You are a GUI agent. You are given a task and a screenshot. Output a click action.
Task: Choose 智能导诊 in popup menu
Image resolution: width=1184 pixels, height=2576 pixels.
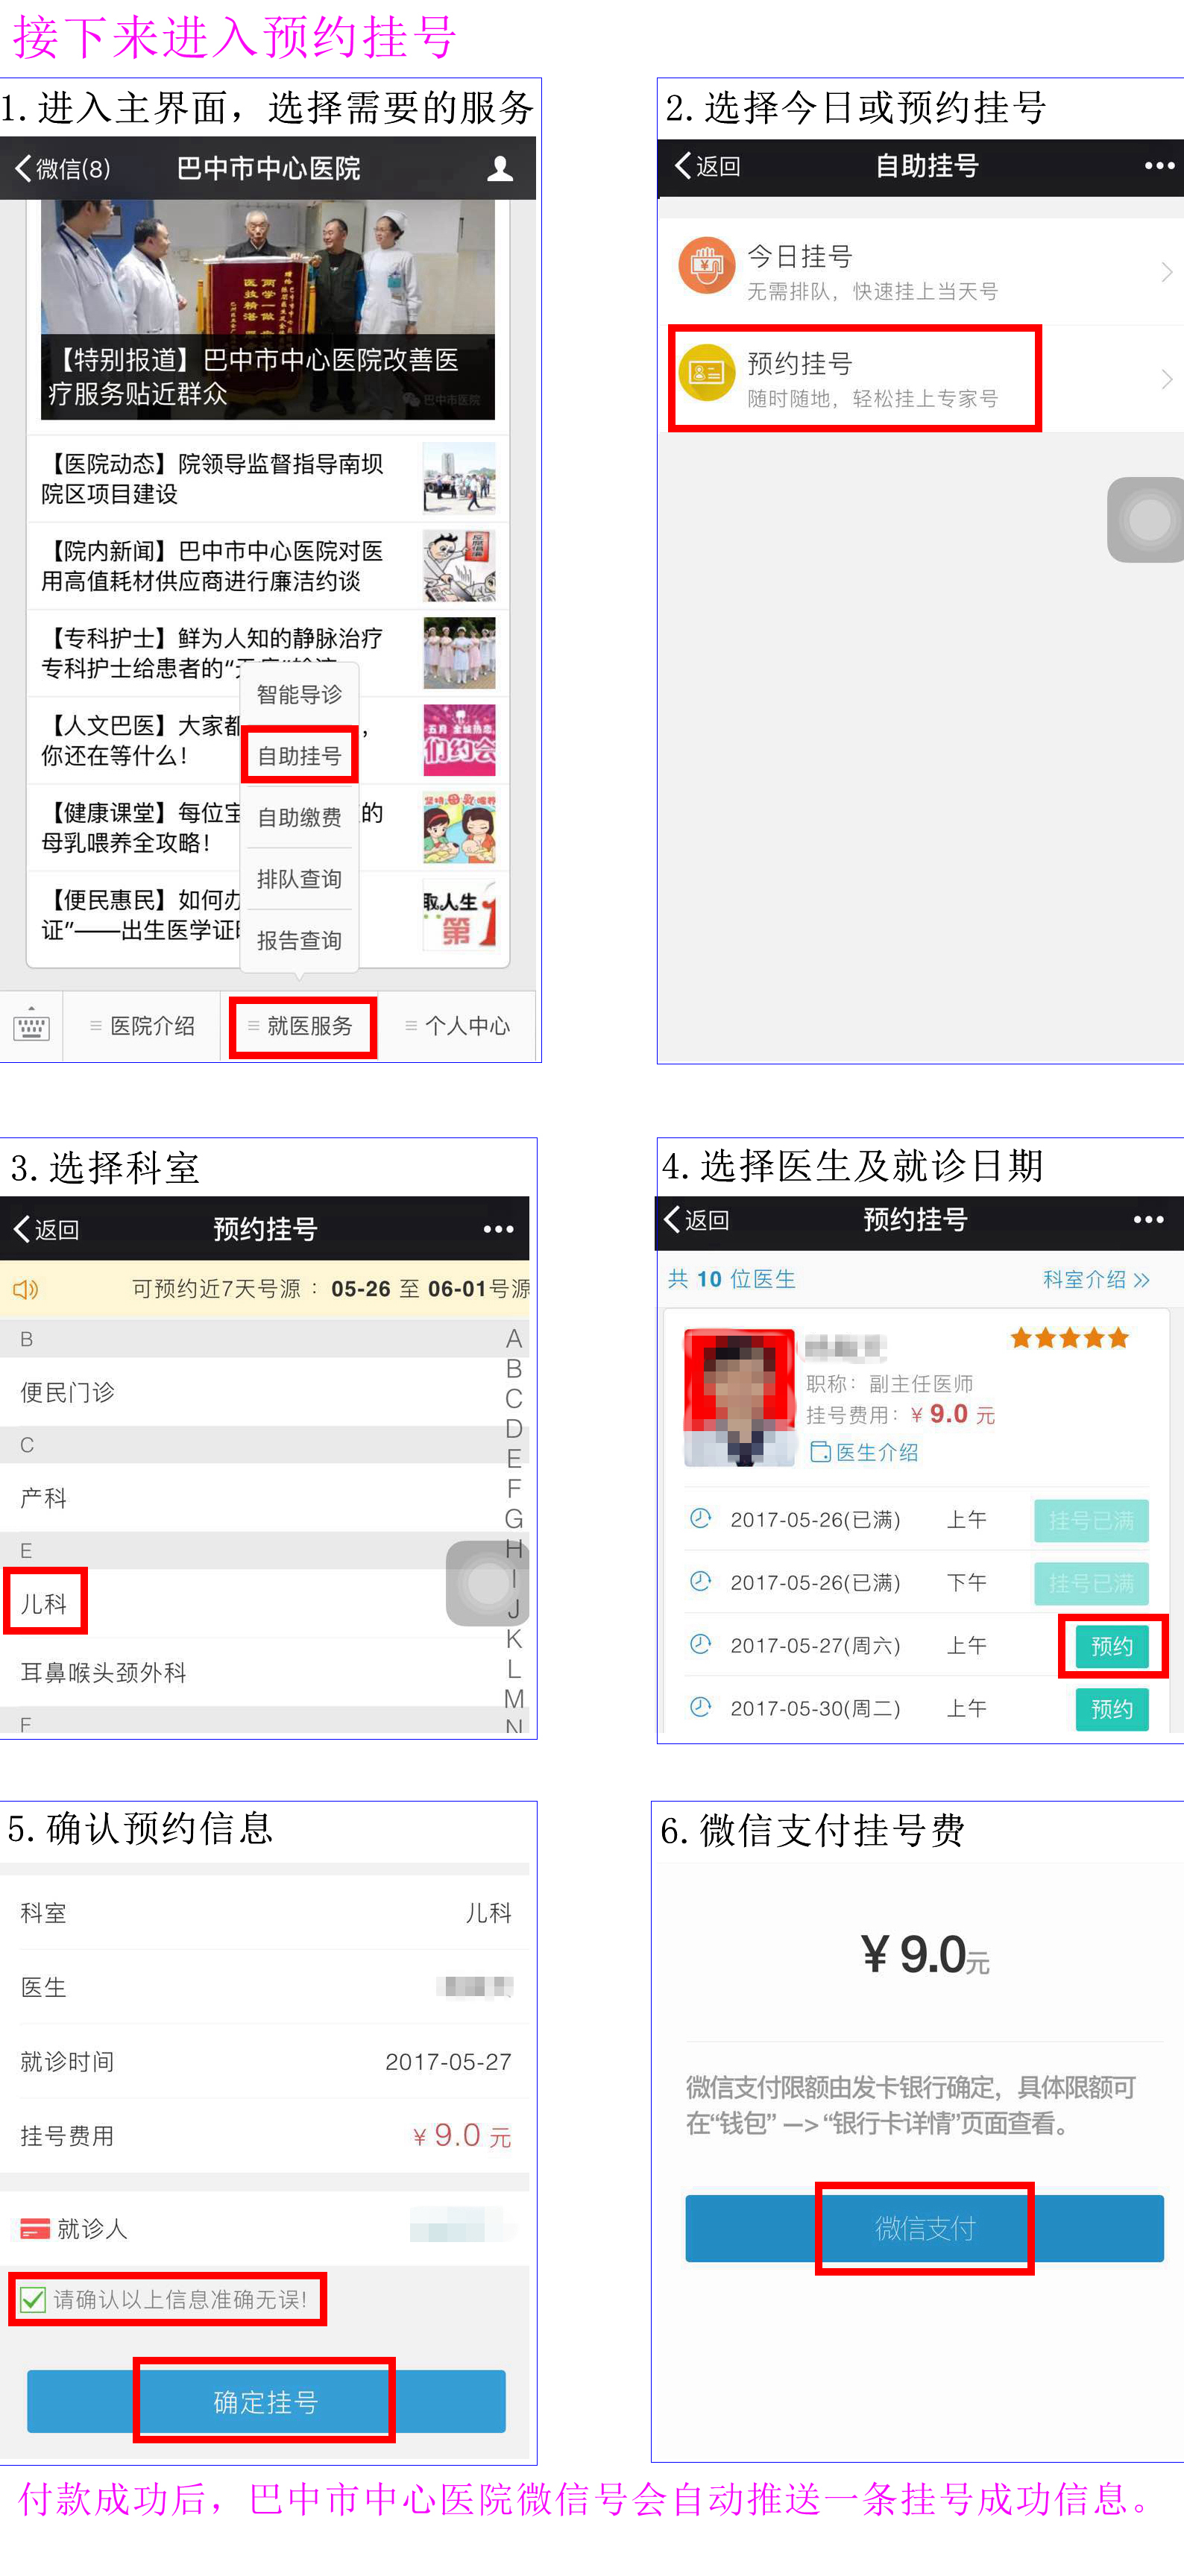pyautogui.click(x=299, y=694)
